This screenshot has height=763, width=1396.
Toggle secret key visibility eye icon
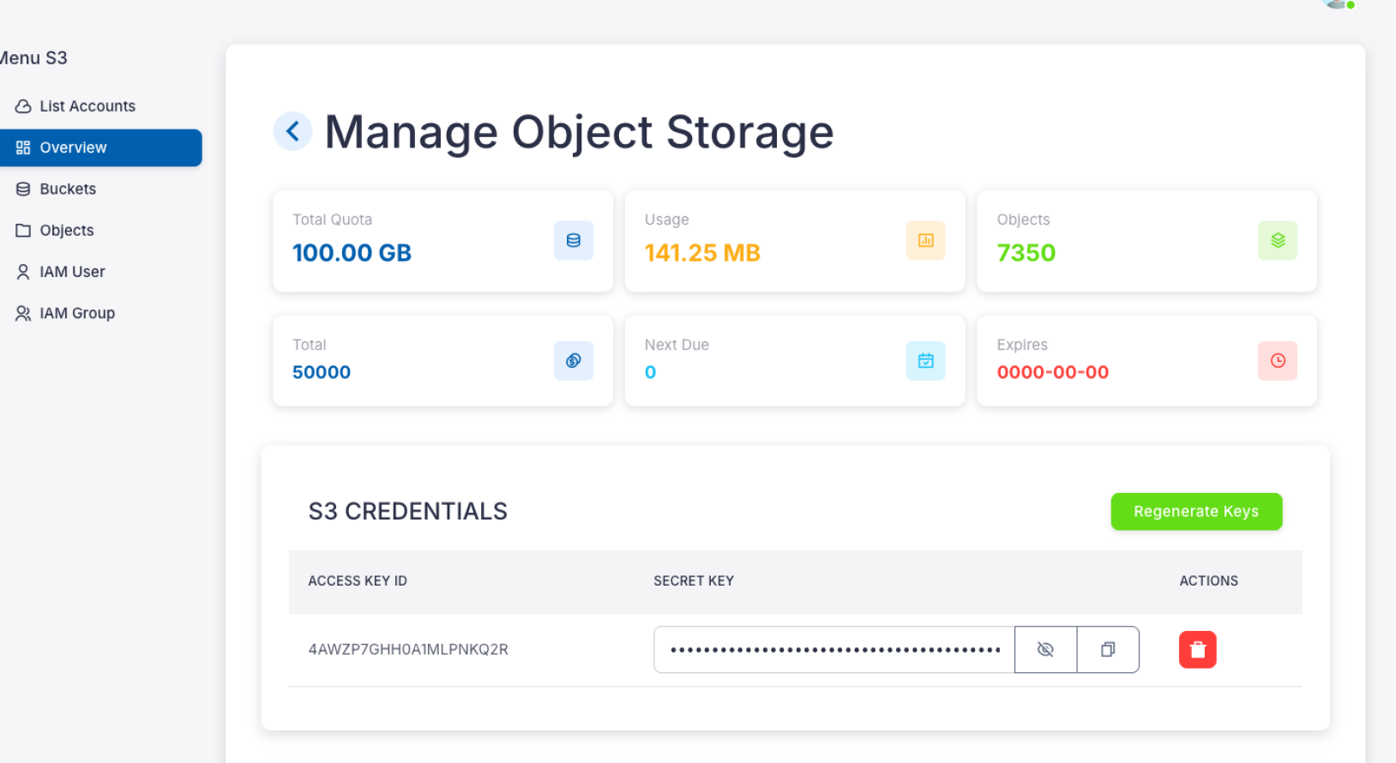coord(1045,650)
